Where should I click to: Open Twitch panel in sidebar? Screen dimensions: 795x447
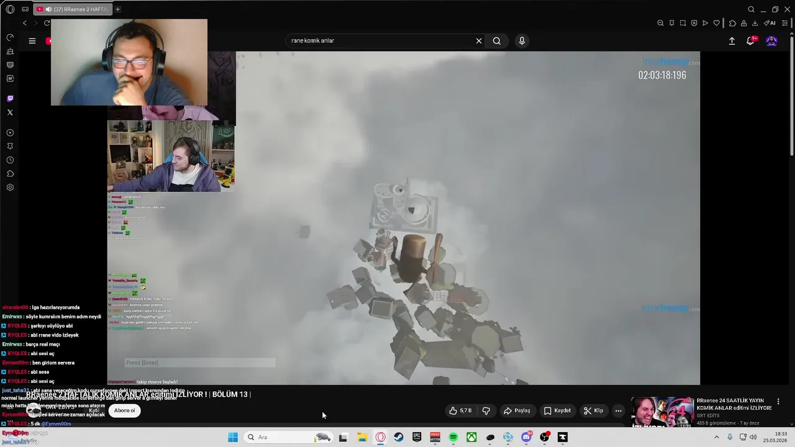coord(10,99)
